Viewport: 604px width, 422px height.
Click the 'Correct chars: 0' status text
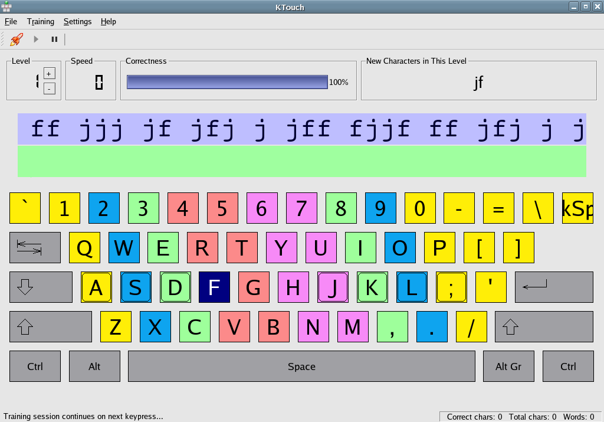474,417
